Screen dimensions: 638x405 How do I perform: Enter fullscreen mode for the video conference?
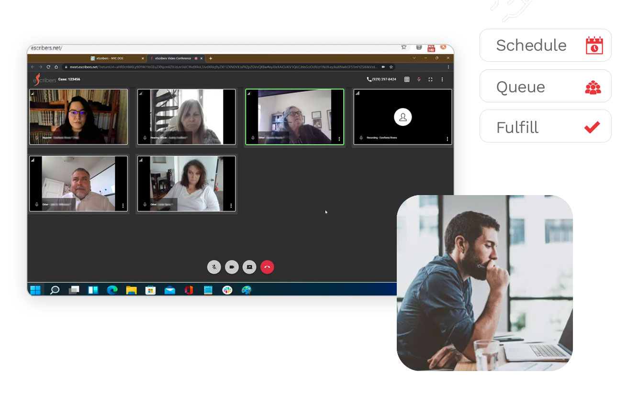(431, 79)
